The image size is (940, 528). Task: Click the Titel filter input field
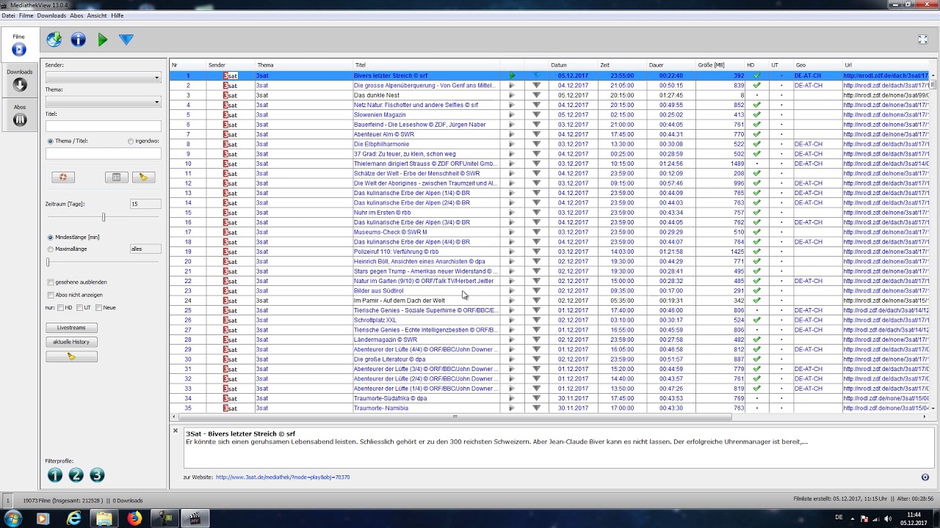(x=103, y=125)
